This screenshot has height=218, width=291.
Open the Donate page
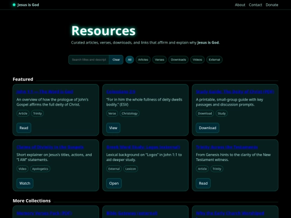pyautogui.click(x=272, y=5)
